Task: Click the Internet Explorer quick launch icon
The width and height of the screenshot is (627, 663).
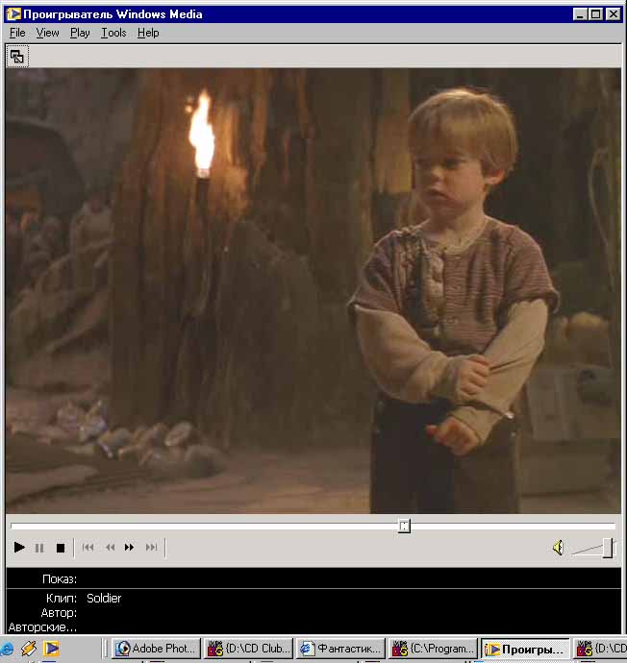Action: coord(7,649)
